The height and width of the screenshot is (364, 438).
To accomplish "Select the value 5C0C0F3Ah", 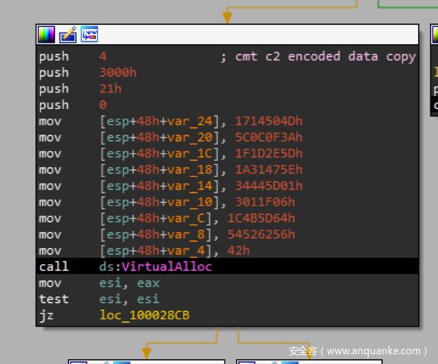I will [268, 137].
